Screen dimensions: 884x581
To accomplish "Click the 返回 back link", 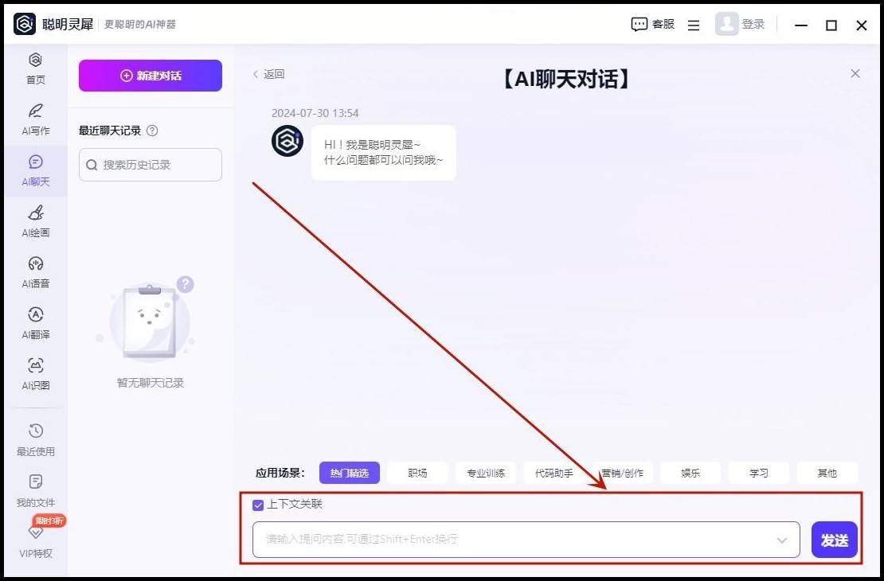I will [x=268, y=74].
